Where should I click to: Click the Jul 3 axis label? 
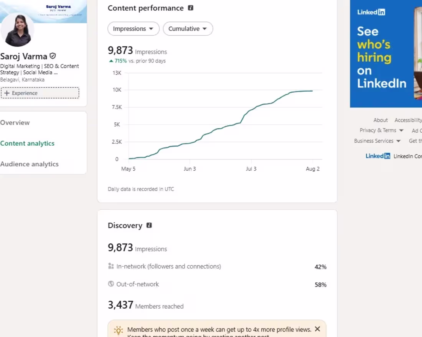(251, 169)
